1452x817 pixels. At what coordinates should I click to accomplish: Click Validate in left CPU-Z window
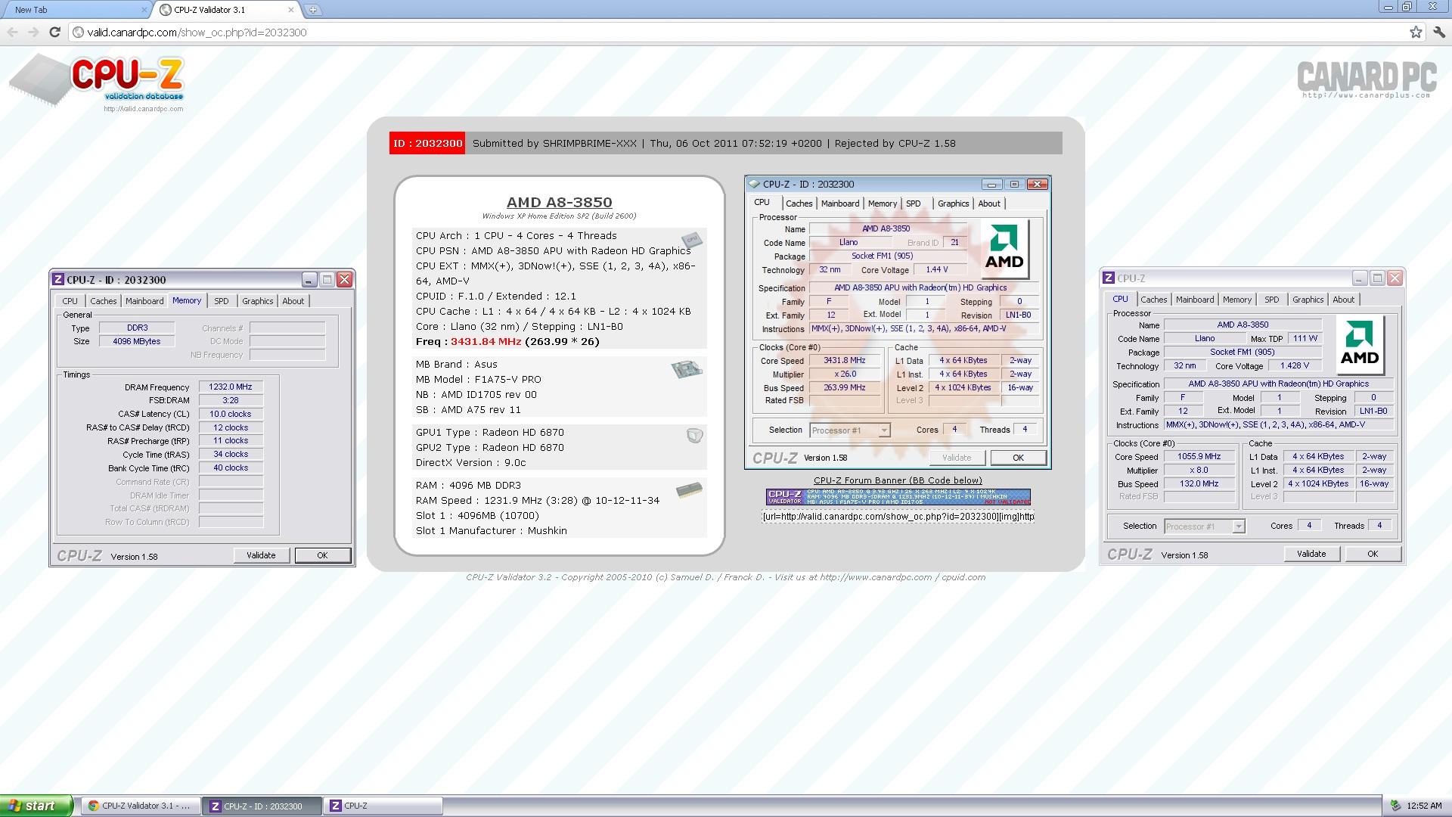(x=261, y=555)
